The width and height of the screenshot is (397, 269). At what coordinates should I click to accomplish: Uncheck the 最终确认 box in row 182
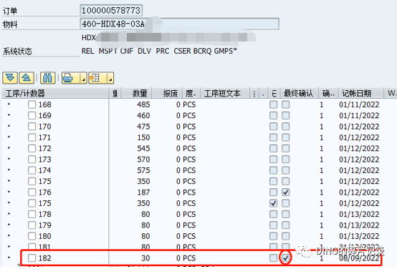tap(286, 258)
